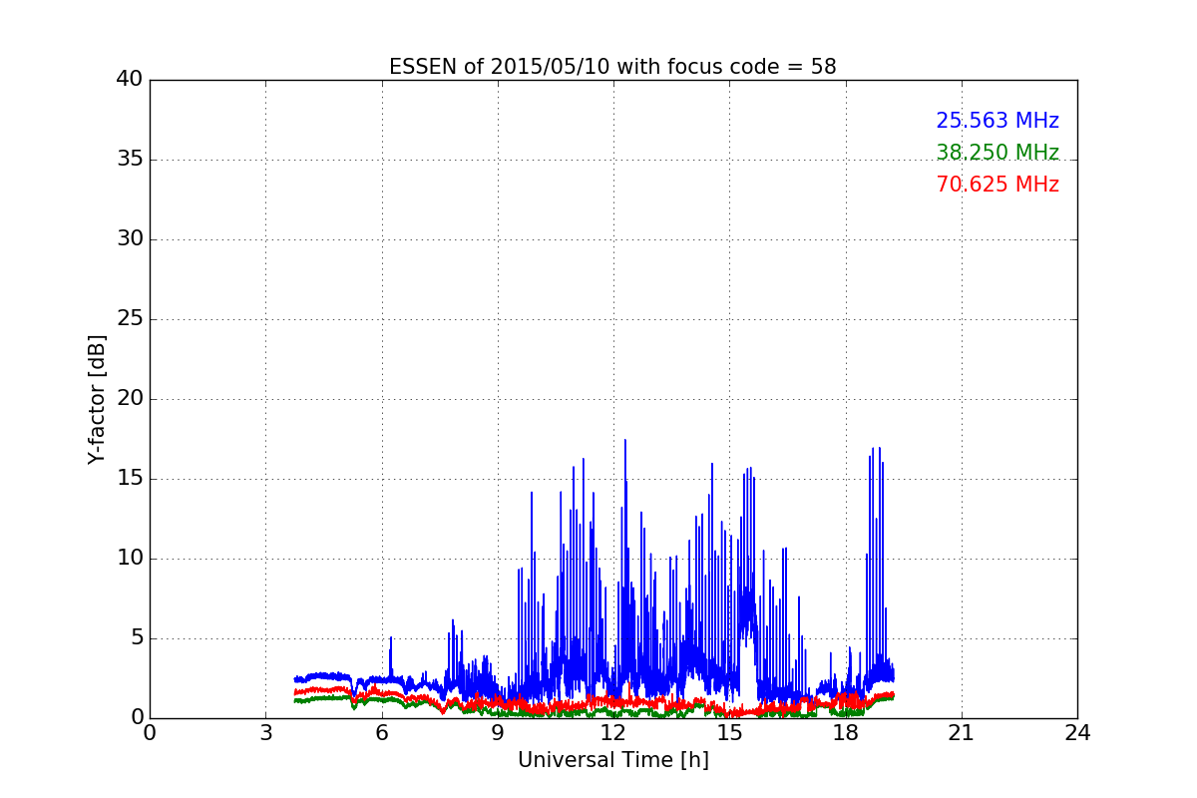Select the blue 25.563 MHz legend label

(x=997, y=121)
